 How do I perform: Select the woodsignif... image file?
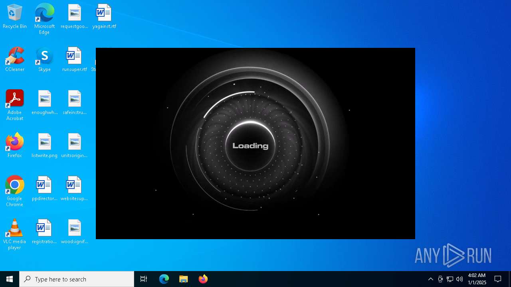point(74,232)
